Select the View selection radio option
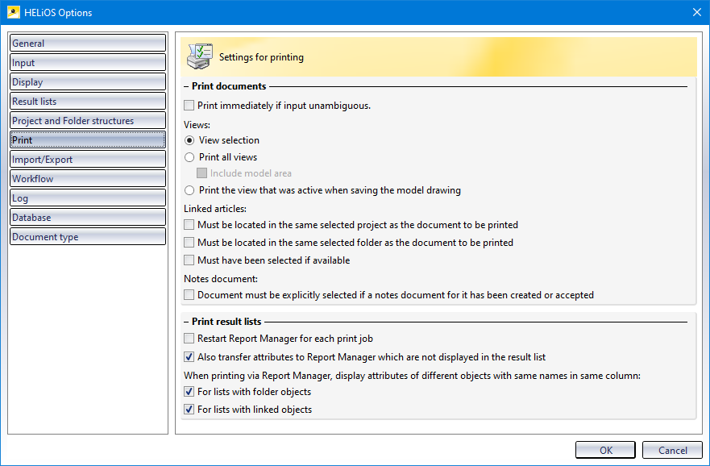 tap(189, 140)
